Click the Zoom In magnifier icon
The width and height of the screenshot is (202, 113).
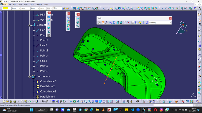pyautogui.click(x=86, y=102)
